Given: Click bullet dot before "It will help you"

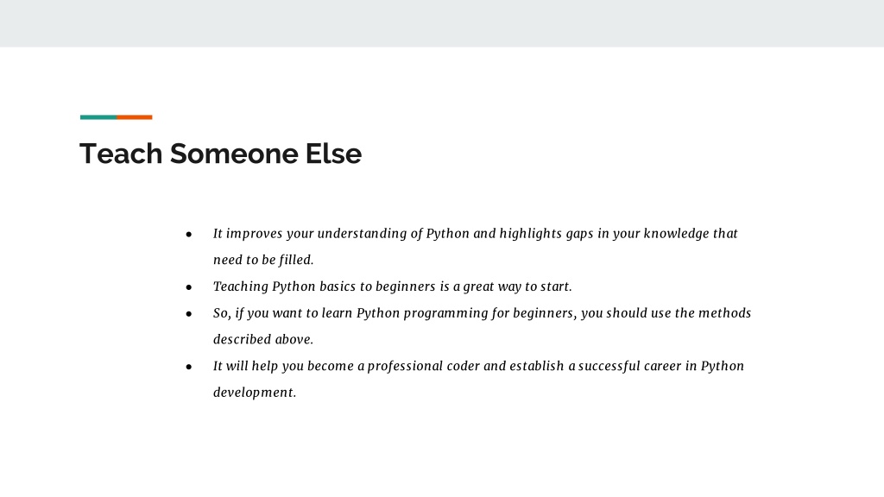Looking at the screenshot, I should 189,367.
